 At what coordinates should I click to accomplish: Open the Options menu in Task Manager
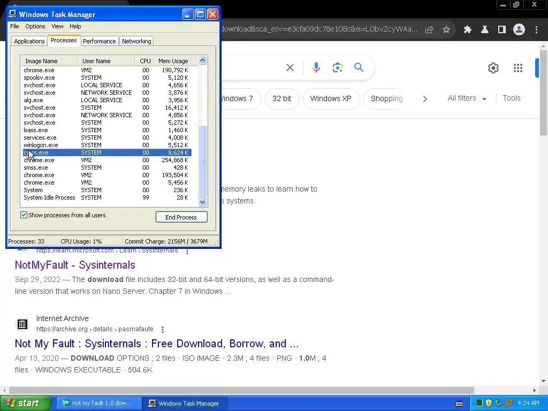click(x=35, y=26)
